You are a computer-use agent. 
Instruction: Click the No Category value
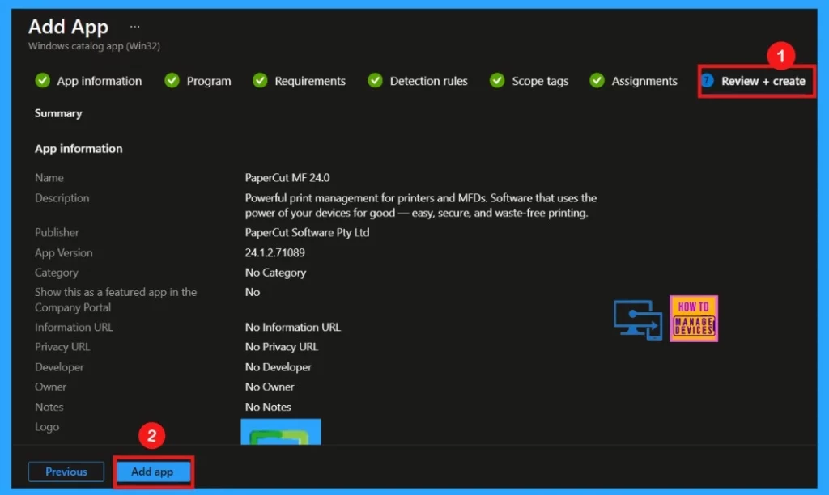275,273
